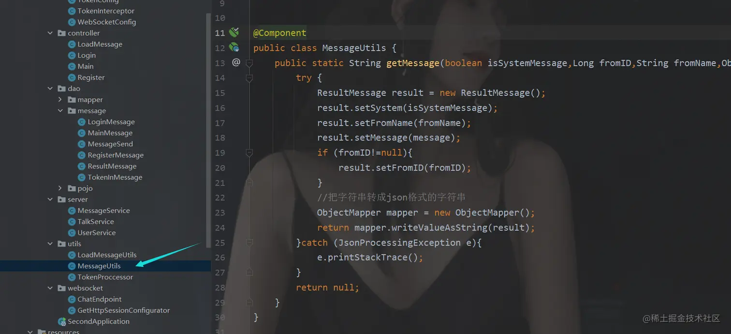The width and height of the screenshot is (731, 334).
Task: Click the mapper folder icon
Action: (72, 100)
